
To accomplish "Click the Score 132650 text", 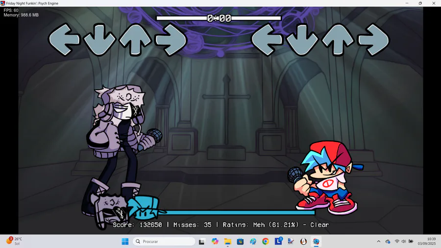I will click(x=138, y=224).
